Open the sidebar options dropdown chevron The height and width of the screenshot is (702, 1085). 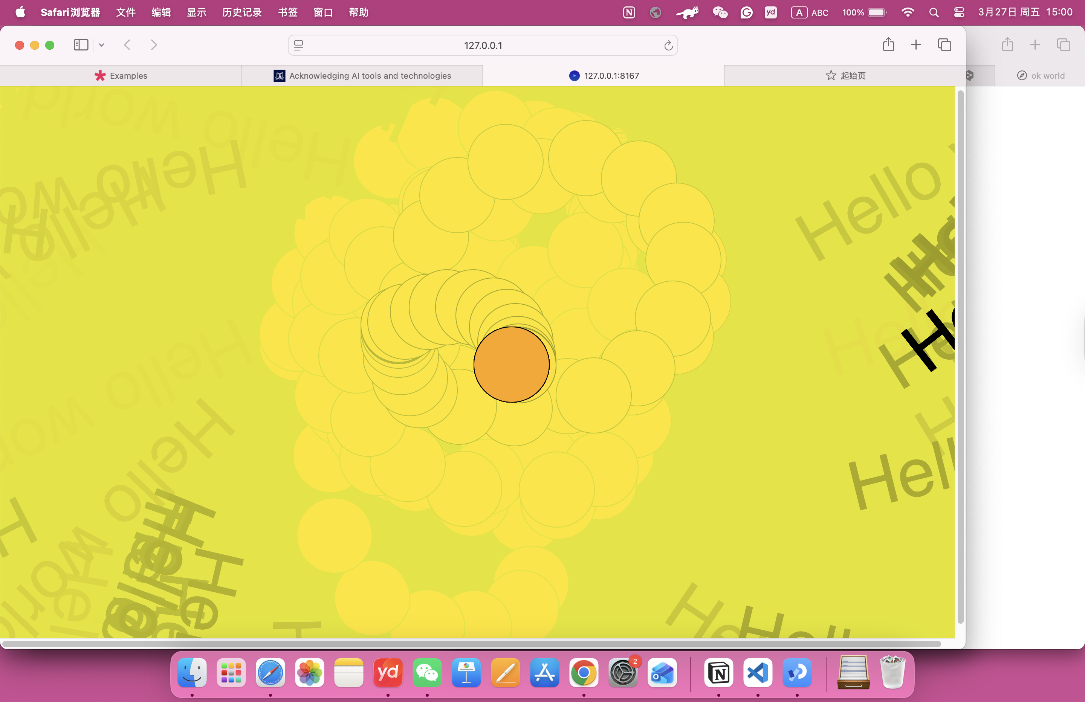click(102, 45)
